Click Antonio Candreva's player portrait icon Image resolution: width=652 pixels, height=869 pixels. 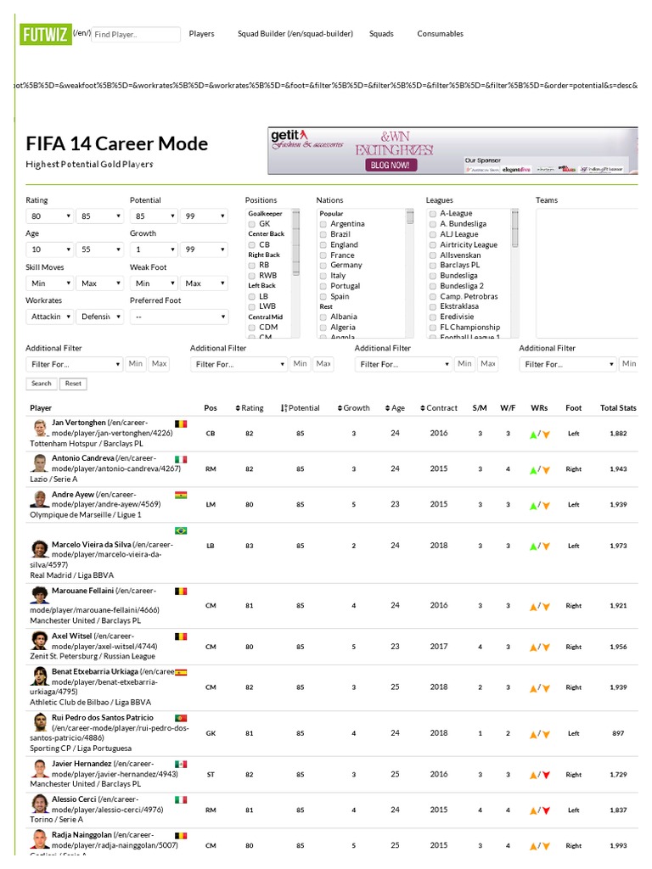pyautogui.click(x=40, y=463)
